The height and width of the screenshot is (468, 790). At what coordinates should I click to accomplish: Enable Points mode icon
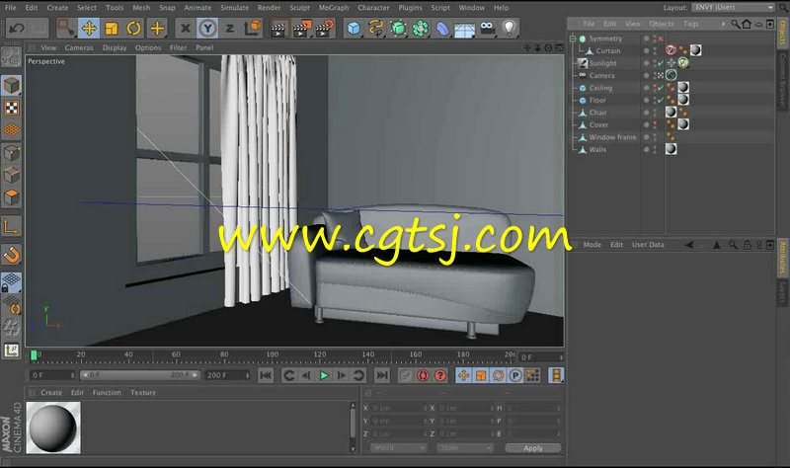coord(11,153)
